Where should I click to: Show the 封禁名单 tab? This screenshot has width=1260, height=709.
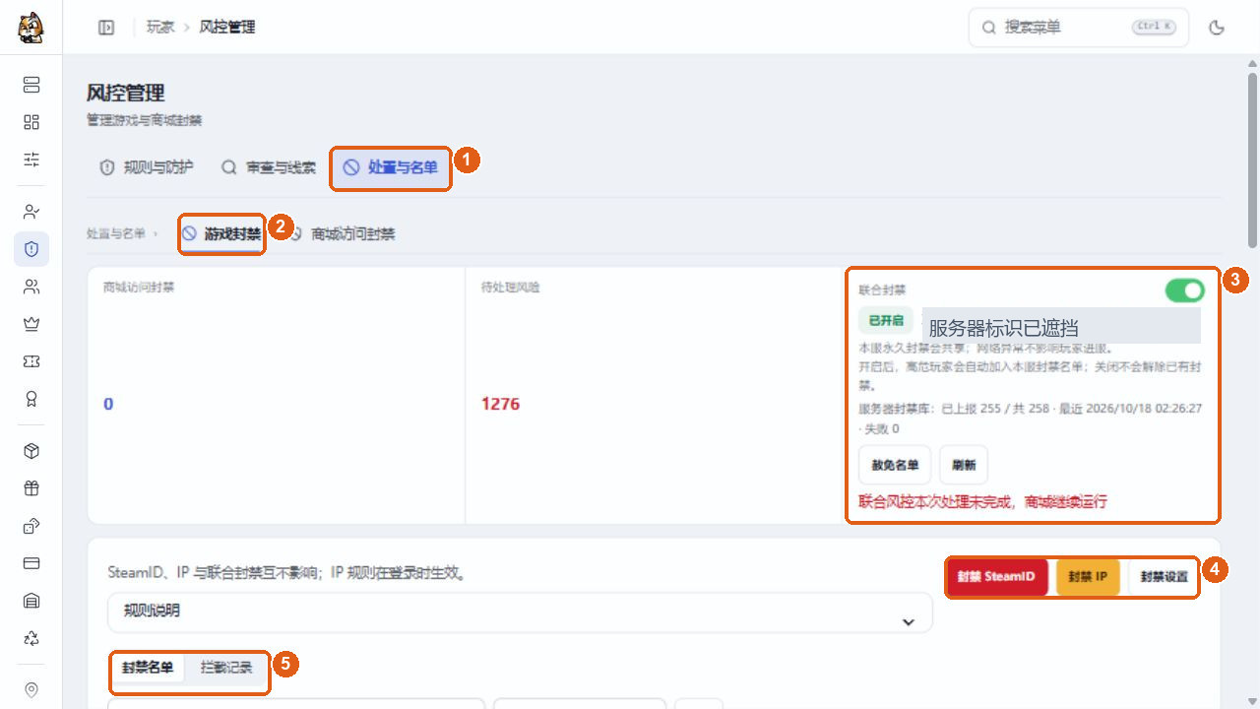148,668
